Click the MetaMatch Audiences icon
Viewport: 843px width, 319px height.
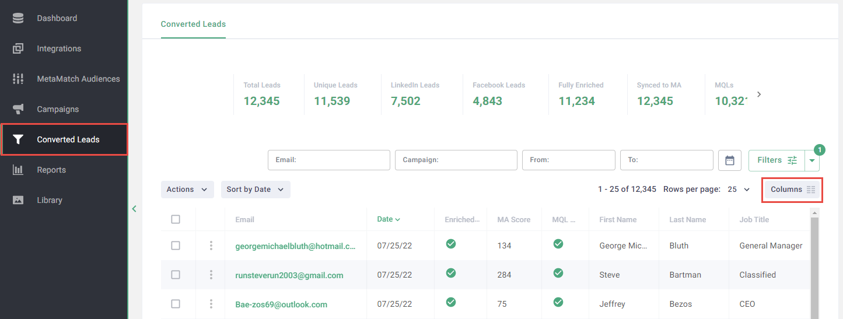point(18,79)
